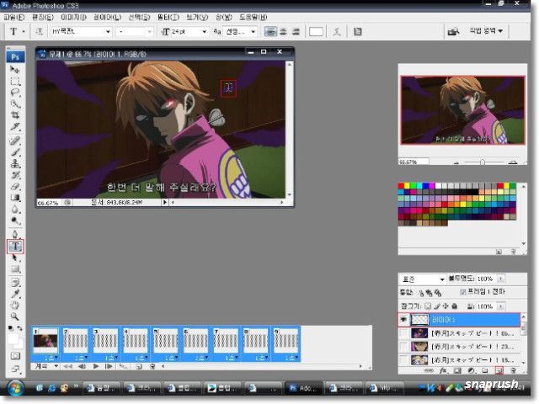This screenshot has width=539, height=404.
Task: Open the 24 pt font size dropdown
Action: click(x=204, y=32)
